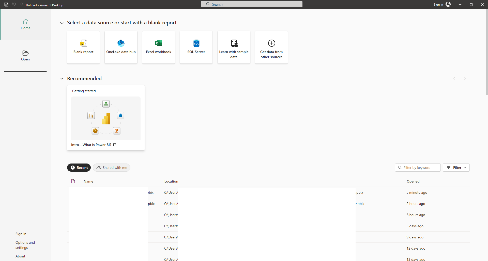Show files Shared with me
Viewport: 488px width, 261px height.
pyautogui.click(x=111, y=167)
